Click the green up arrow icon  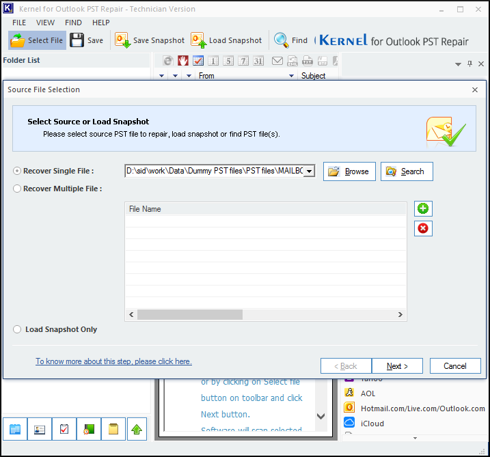[138, 429]
